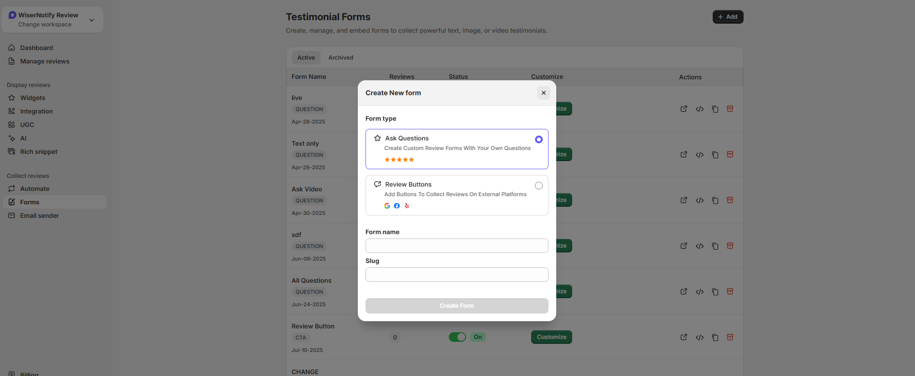Click Customize for the Review Button form

[x=551, y=337]
